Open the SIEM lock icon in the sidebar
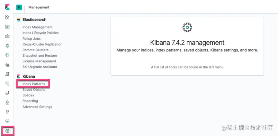This screenshot has height=136, width=278. pos(7,102)
